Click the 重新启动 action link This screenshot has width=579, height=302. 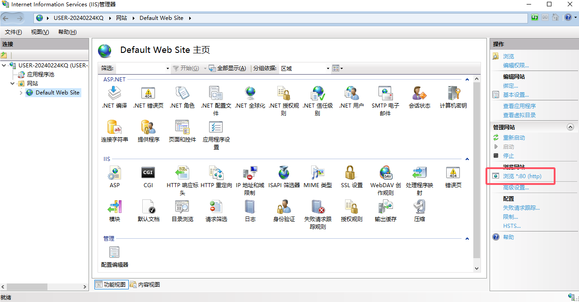coord(514,137)
